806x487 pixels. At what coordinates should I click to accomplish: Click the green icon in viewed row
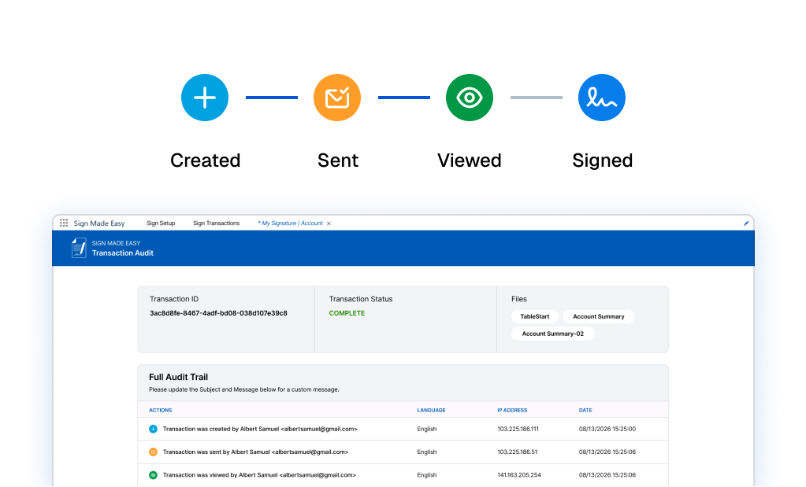153,475
